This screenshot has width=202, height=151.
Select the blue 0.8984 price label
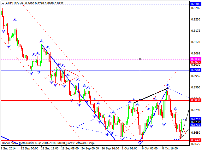coord(196,70)
